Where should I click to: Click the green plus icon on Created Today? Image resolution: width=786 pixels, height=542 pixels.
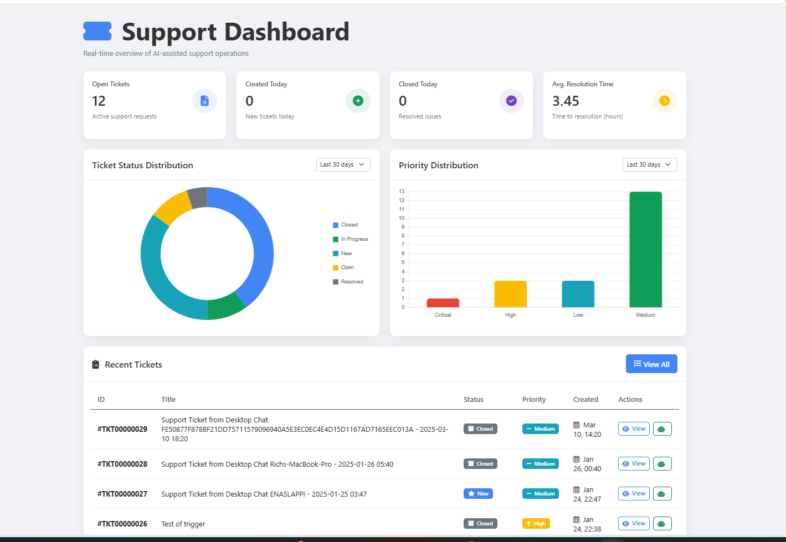coord(358,101)
